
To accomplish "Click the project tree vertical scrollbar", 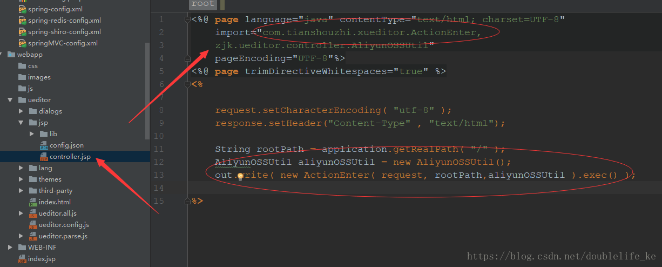I will (148, 92).
